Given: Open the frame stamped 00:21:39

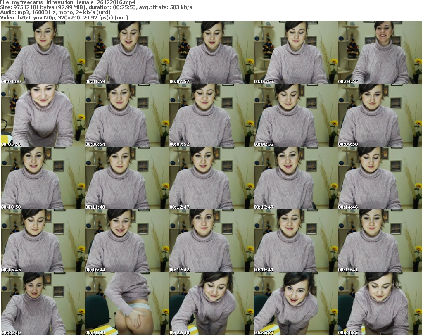Looking at the screenshot, I should (127, 304).
